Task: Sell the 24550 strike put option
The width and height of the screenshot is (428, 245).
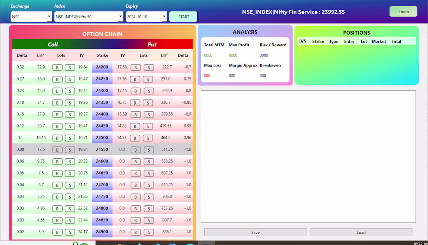Action: pyautogui.click(x=148, y=150)
